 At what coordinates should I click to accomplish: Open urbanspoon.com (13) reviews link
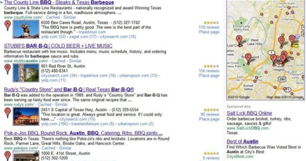coord(138,76)
